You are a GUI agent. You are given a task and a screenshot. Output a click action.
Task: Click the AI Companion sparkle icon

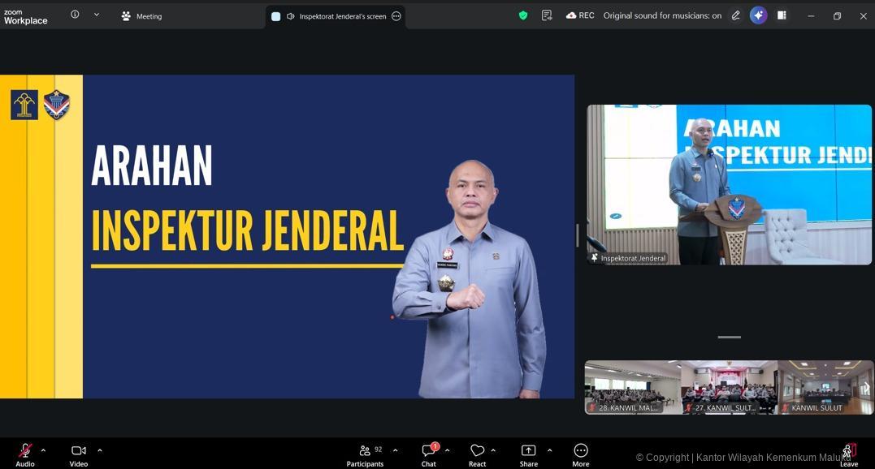point(758,15)
